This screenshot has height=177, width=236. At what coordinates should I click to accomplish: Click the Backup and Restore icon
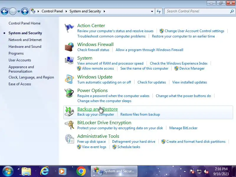[69, 112]
